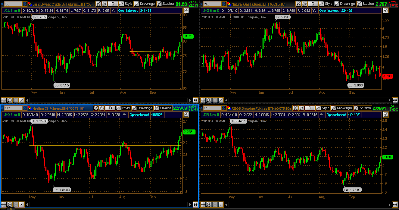Open the wrench settings icon in the /NG chart
Screen dimensions: 399x210
(304, 4)
